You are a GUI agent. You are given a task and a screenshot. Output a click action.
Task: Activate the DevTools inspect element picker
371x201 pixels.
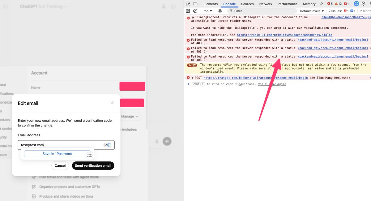tap(188, 4)
